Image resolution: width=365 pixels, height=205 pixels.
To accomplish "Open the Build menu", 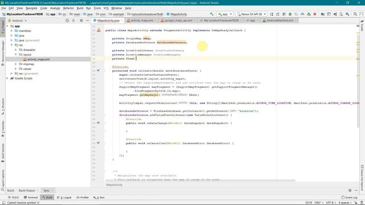I will [x=80, y=8].
